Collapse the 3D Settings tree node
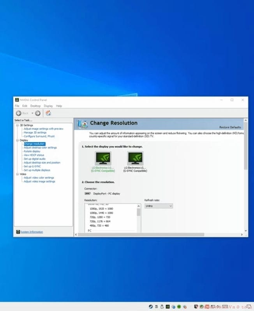Image resolution: width=254 pixels, height=311 pixels. pyautogui.click(x=17, y=125)
